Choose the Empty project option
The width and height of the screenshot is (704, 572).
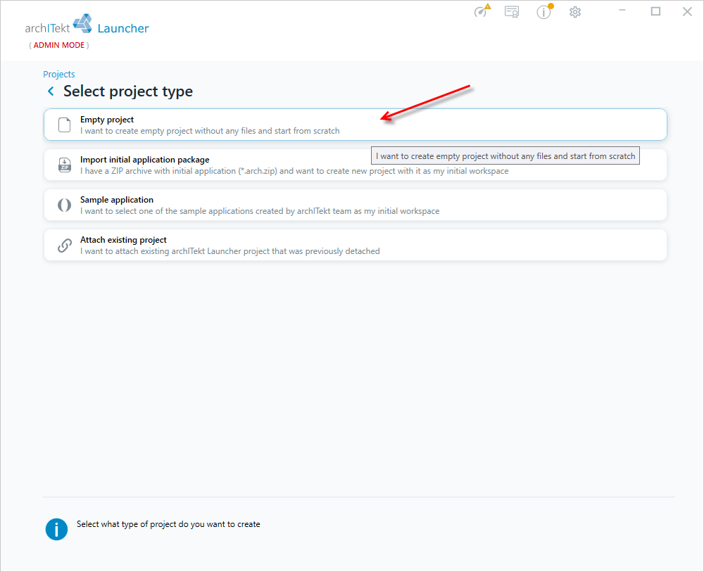(x=355, y=125)
